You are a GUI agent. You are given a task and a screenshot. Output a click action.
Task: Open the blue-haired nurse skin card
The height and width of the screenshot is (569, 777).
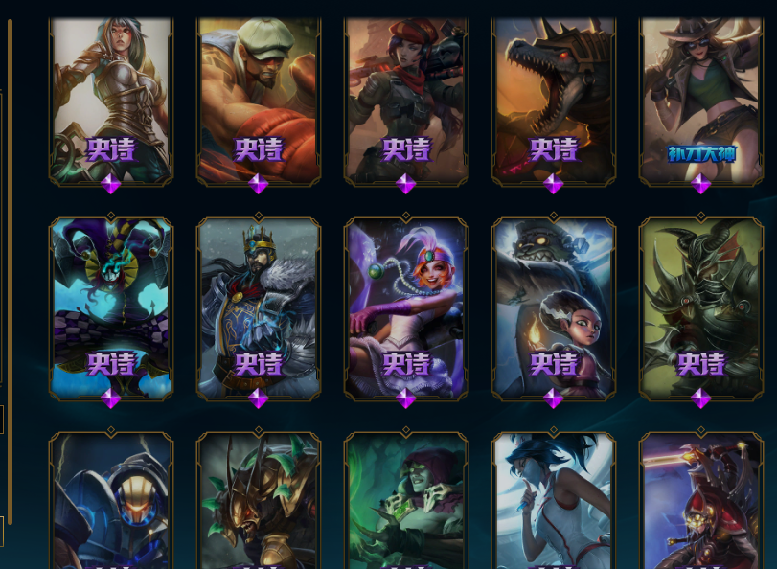554,501
